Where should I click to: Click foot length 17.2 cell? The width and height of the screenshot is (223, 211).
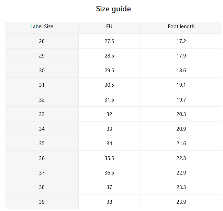pos(181,41)
